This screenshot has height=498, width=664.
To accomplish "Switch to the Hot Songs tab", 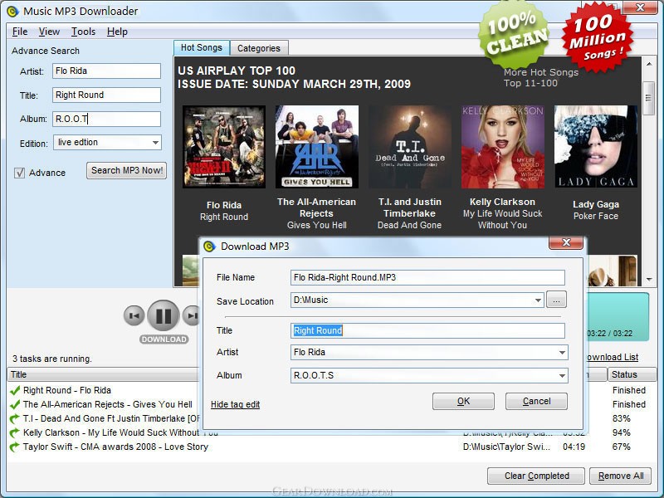I will point(202,48).
